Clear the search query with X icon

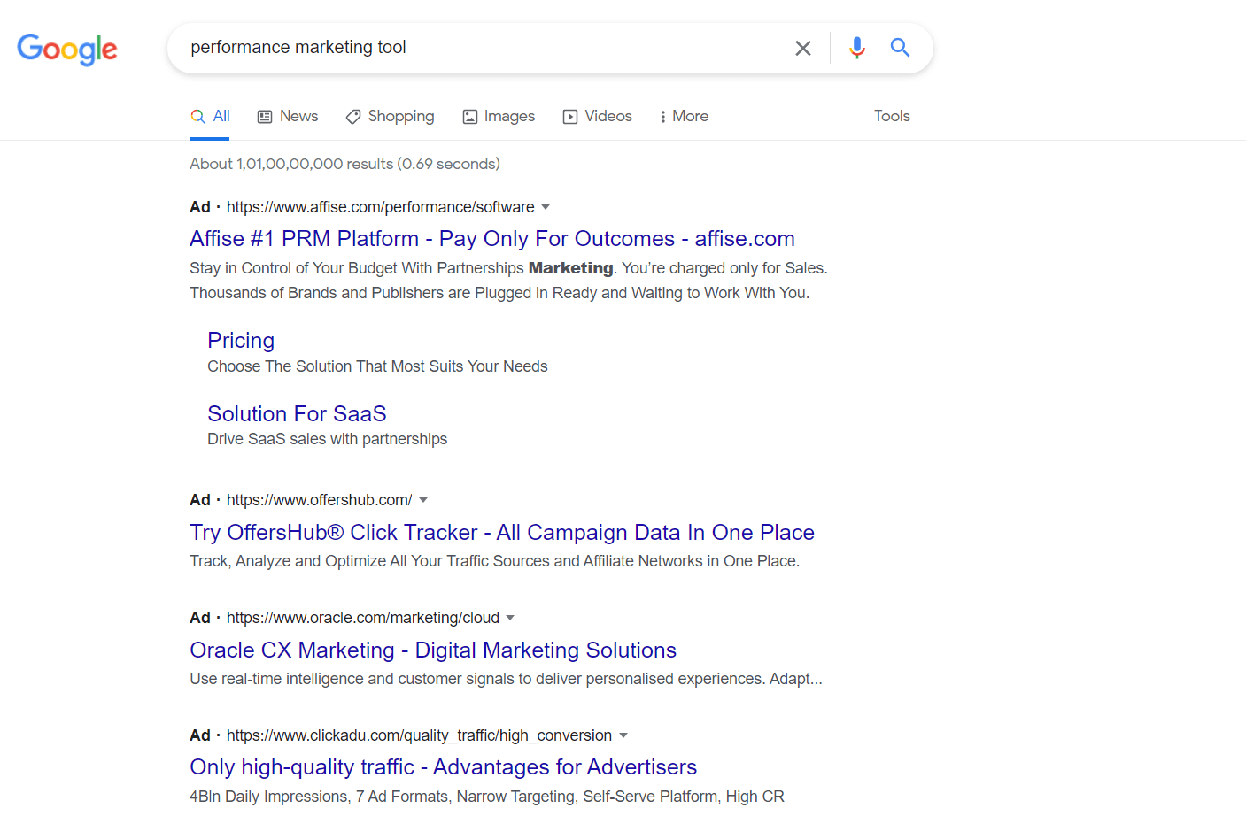[803, 48]
